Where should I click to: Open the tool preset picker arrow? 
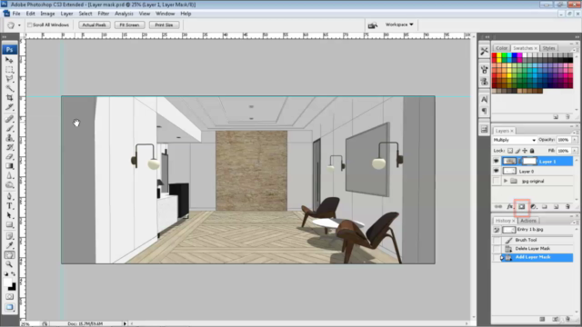(x=19, y=25)
